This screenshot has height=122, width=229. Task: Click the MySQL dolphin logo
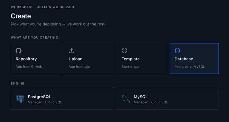(126, 99)
